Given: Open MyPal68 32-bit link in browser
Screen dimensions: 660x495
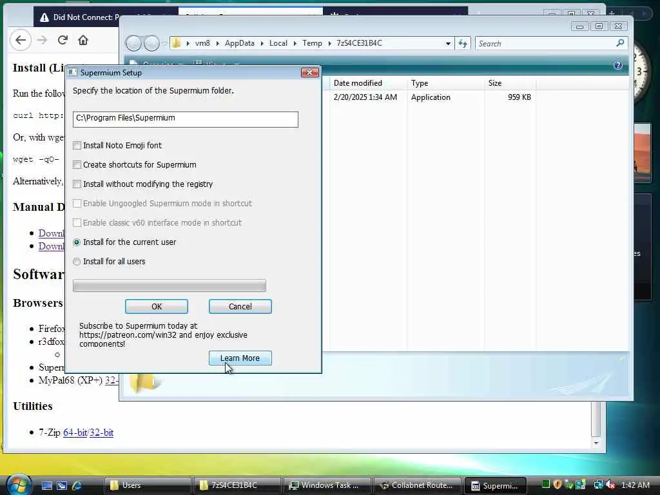Looking at the screenshot, I should coord(112,380).
